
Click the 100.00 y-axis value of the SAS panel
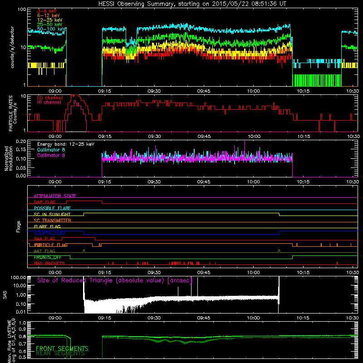pos(18,277)
